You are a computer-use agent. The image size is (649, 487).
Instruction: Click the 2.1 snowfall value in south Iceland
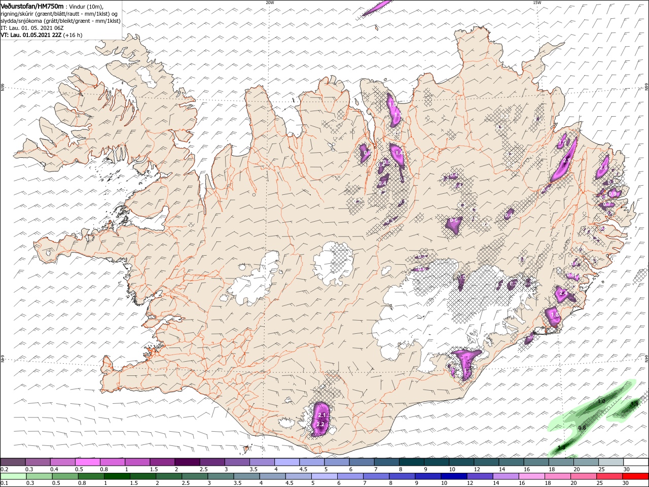pyautogui.click(x=321, y=415)
